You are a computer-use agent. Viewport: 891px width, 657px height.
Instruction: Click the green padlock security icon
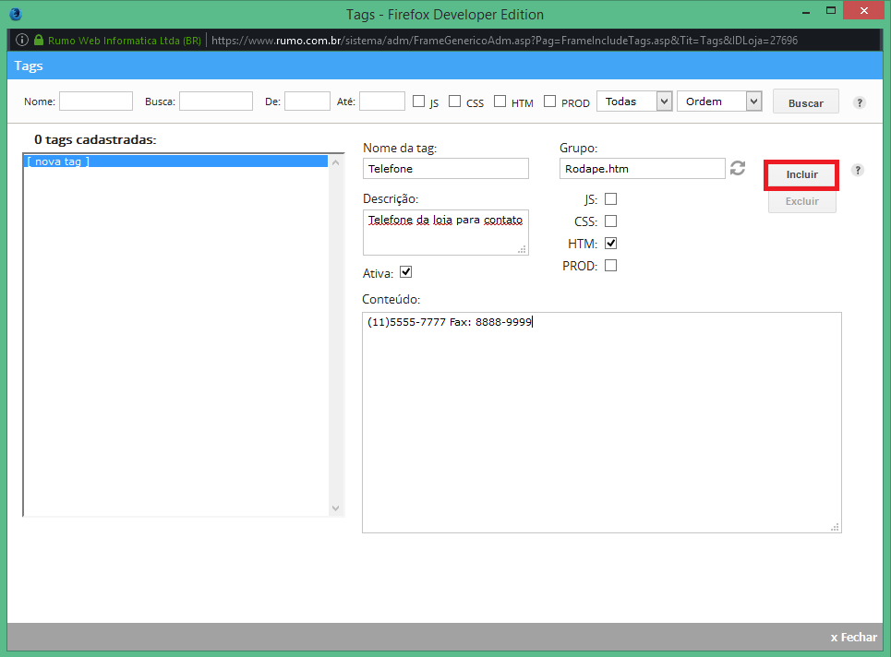point(39,41)
